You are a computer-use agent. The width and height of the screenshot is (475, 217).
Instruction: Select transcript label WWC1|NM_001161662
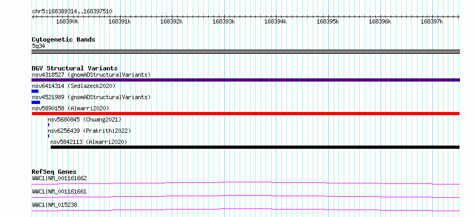pos(59,178)
